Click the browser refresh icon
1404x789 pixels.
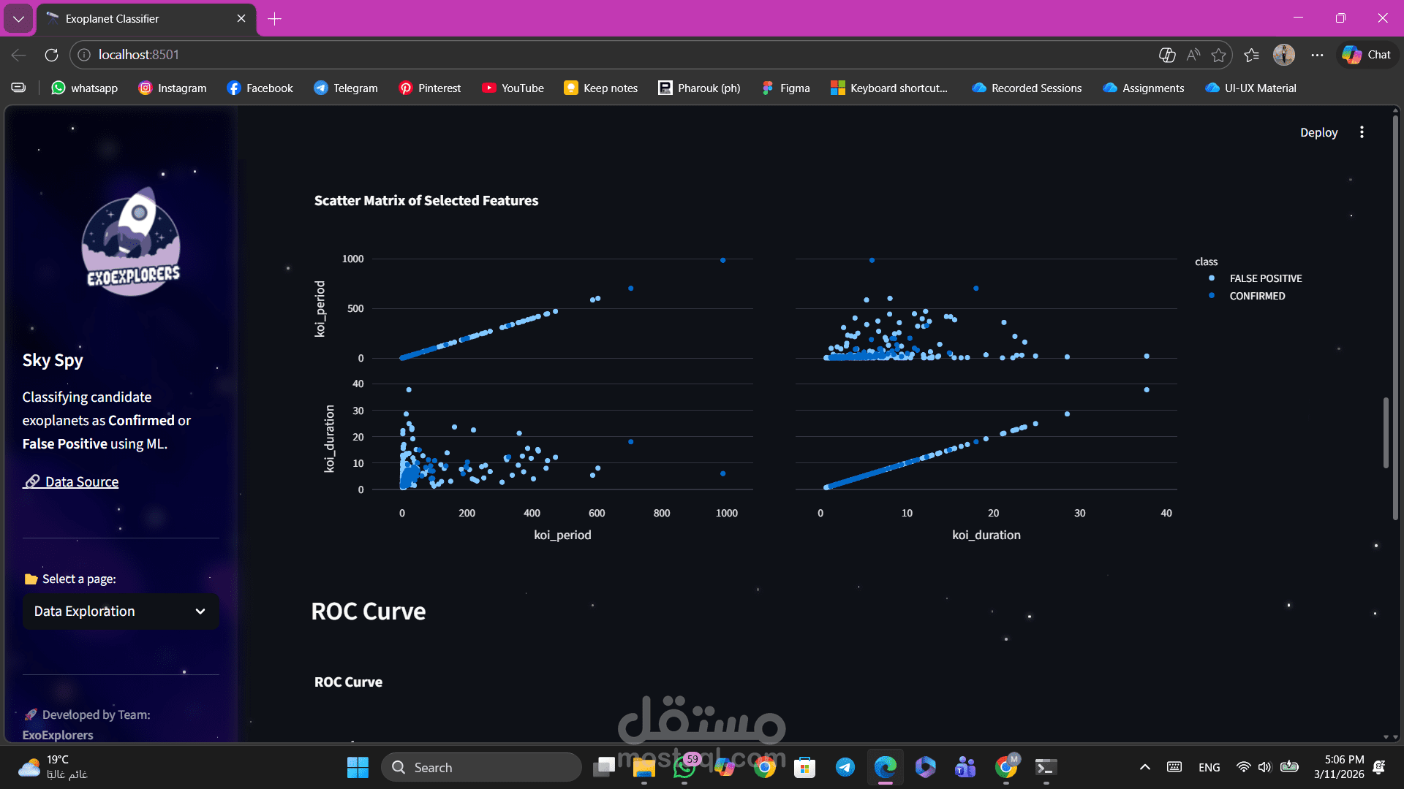point(51,55)
